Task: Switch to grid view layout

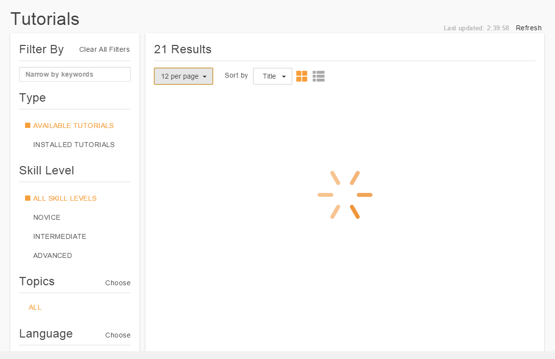Action: (301, 76)
